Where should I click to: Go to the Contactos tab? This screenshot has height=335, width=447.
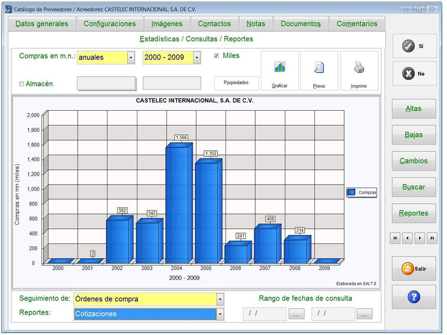[x=215, y=24]
